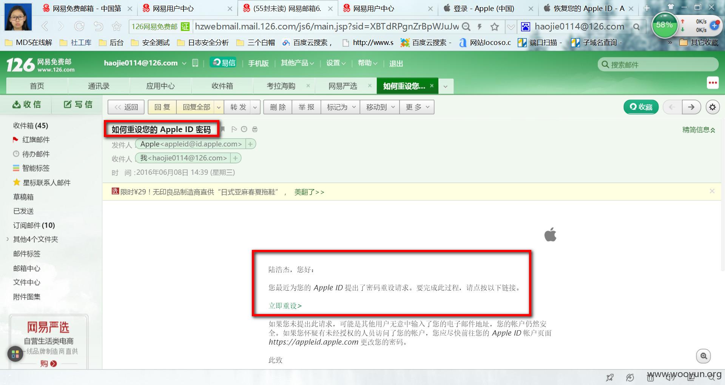Switch to 首页 tab
This screenshot has width=725, height=385.
pos(37,86)
